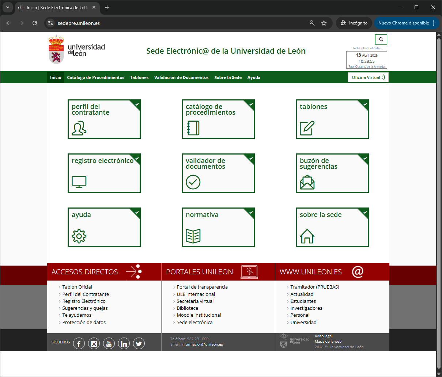Open the YouTube social icon

click(x=109, y=343)
